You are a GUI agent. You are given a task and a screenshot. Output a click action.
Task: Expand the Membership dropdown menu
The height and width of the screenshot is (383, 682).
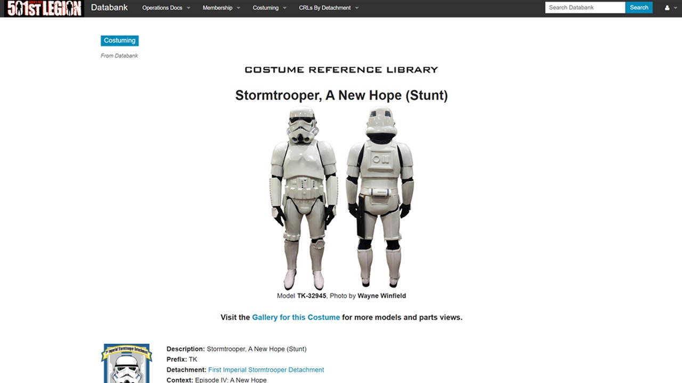coord(221,8)
